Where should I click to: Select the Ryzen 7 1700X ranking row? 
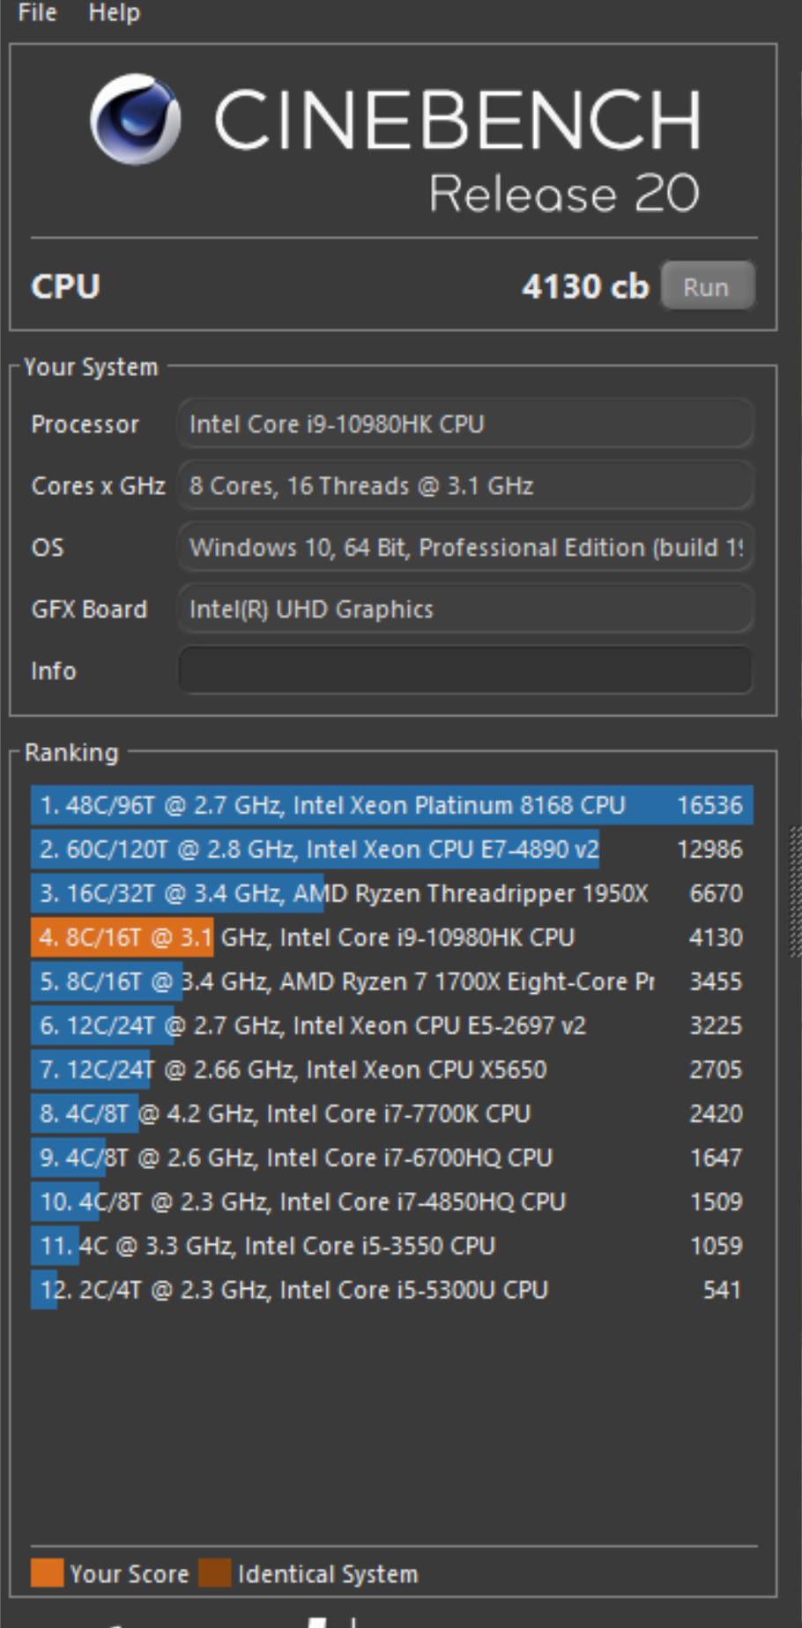tap(392, 981)
